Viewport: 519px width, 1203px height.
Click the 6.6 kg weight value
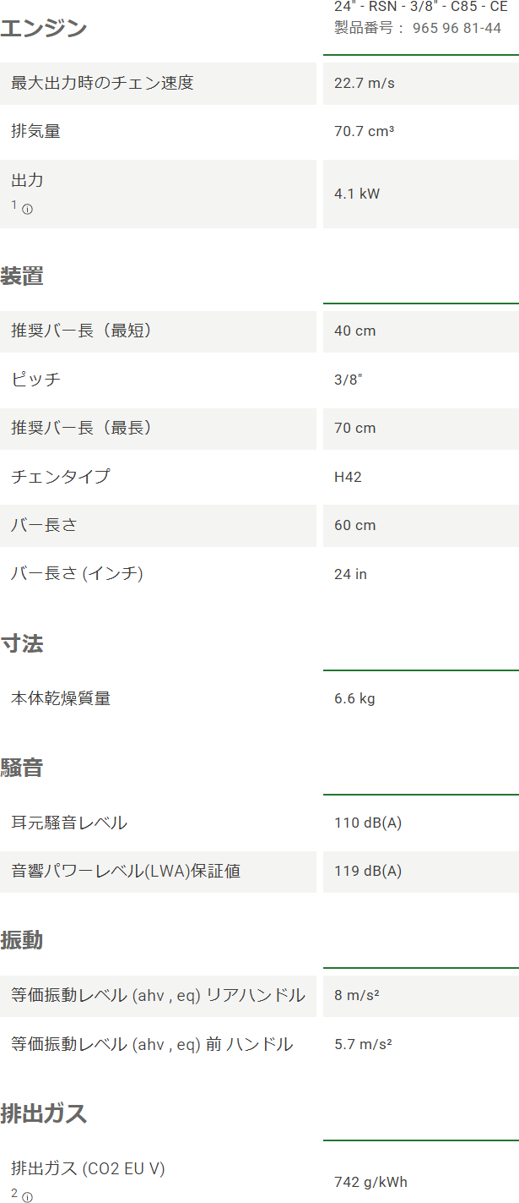point(354,698)
